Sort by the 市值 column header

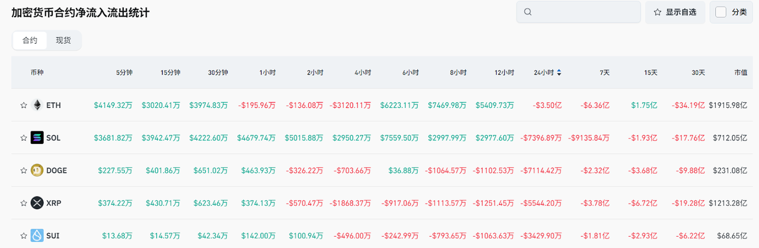741,73
